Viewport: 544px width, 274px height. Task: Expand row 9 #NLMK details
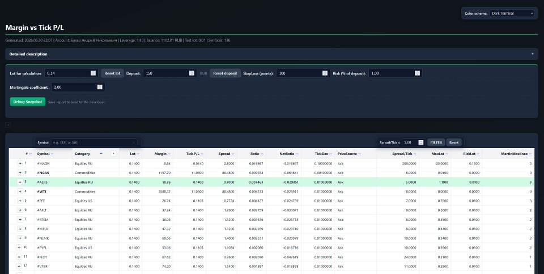point(20,238)
